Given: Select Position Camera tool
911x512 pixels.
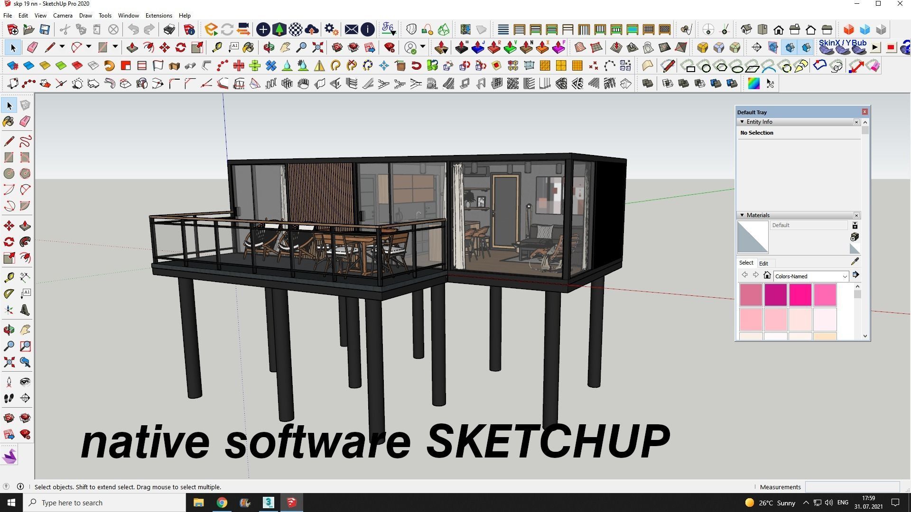Looking at the screenshot, I should click(9, 382).
